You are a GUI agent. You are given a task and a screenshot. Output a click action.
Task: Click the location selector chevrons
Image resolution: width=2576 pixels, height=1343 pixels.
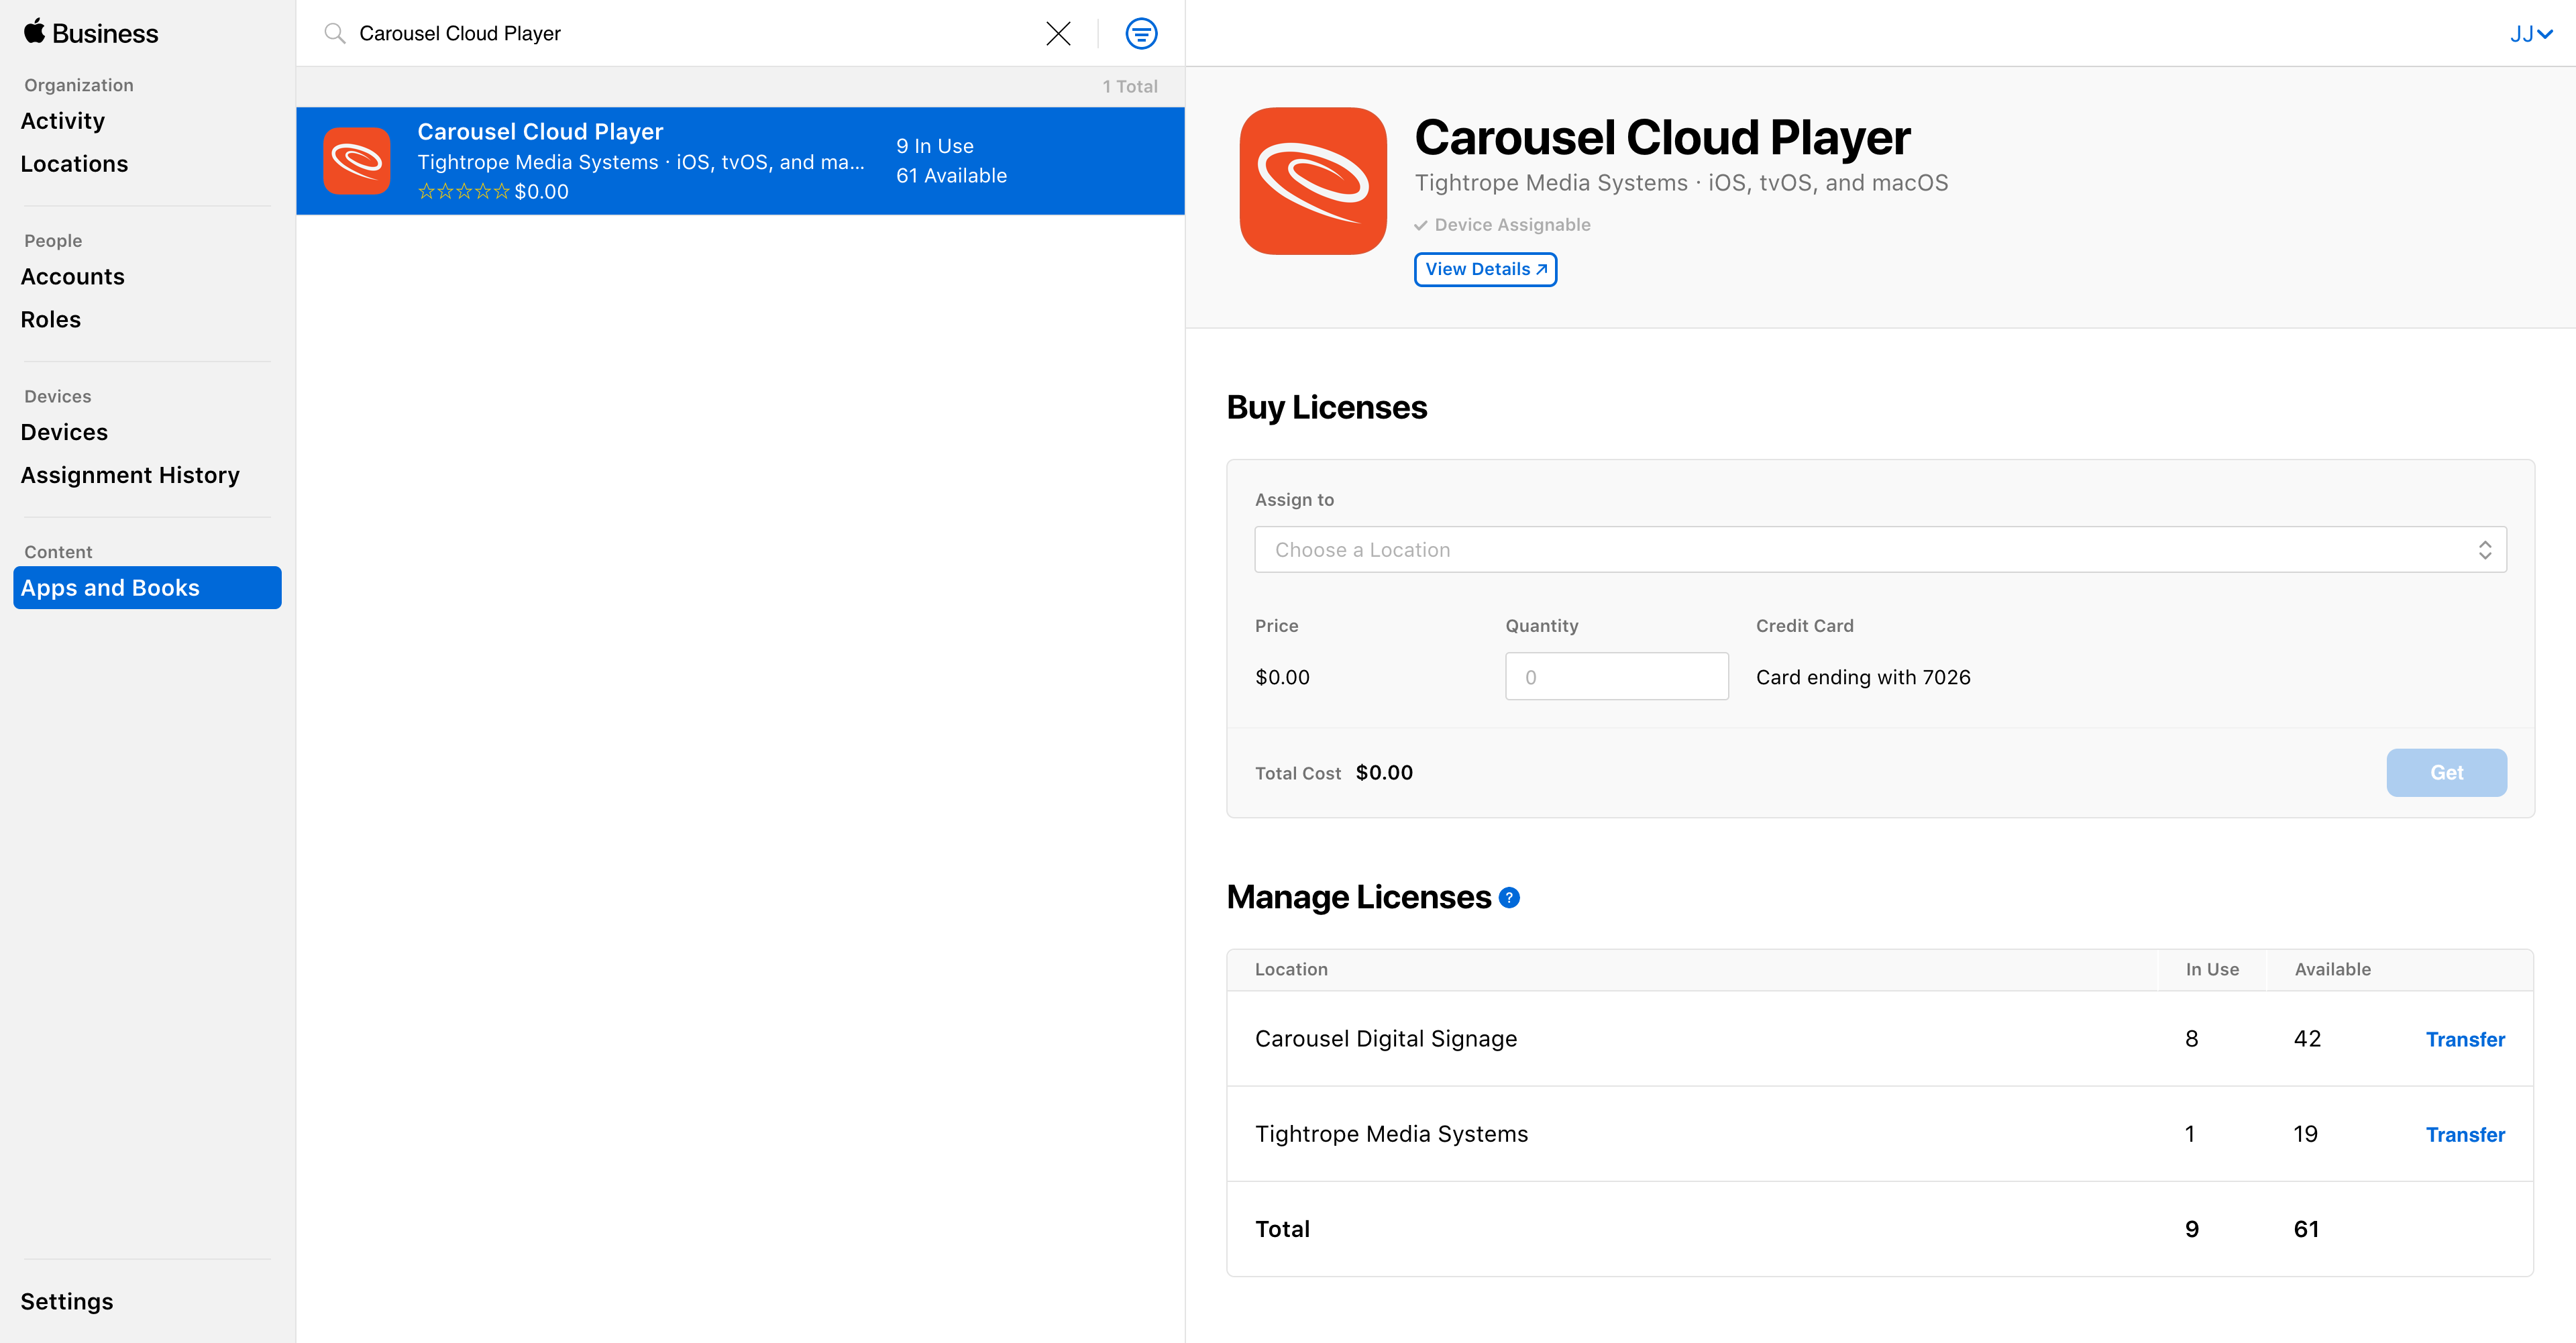tap(2487, 549)
